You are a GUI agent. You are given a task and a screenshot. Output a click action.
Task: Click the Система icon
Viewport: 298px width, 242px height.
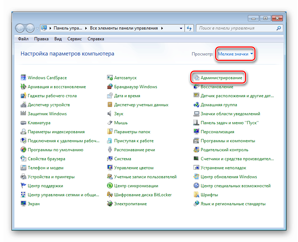tap(110, 158)
